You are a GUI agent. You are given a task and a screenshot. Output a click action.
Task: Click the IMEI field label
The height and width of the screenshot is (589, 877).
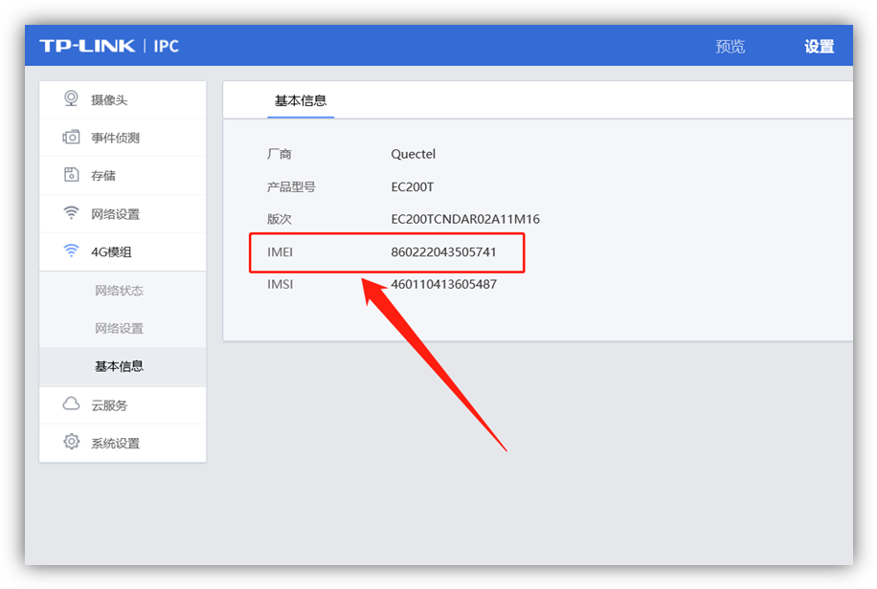[x=280, y=252]
